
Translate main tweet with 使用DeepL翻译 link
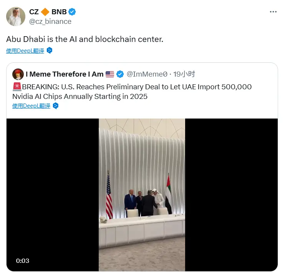tap(25, 51)
